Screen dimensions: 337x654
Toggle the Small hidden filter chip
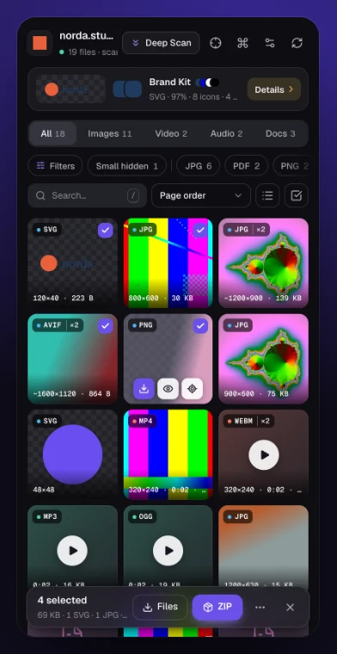tap(126, 166)
